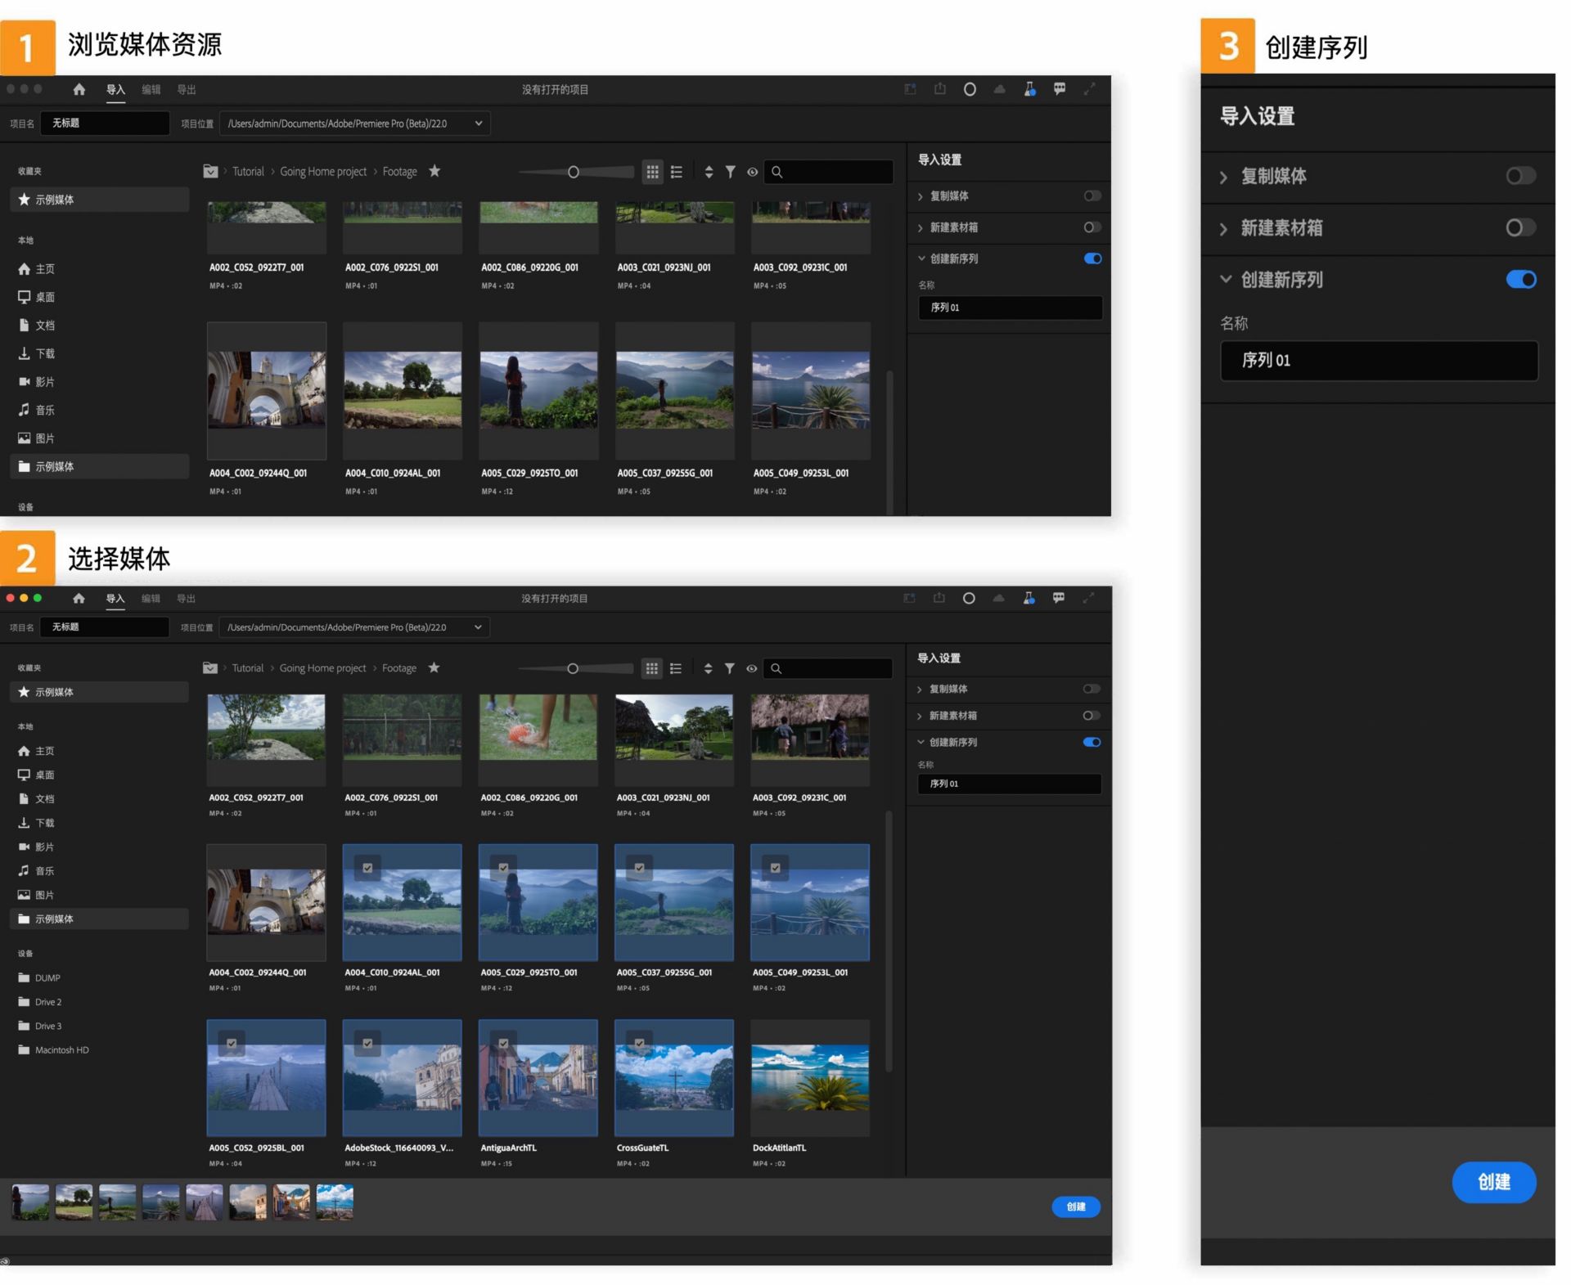Image resolution: width=1571 pixels, height=1285 pixels.
Task: Enable the 复制媒体 toggle
Action: click(x=1520, y=176)
